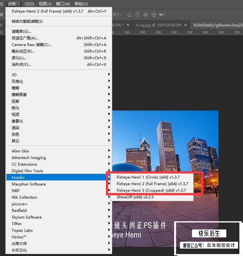This screenshot has height=256, width=243.
Task: Expand the Digital Film Tools submenu
Action: 59,171
